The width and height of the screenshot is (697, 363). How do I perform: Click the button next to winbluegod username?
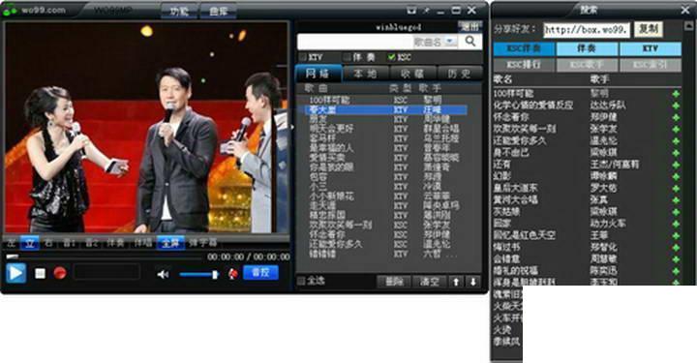470,27
